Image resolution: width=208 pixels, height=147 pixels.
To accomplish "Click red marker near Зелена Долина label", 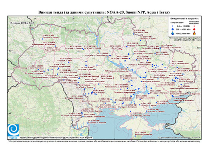I will coord(172,65).
